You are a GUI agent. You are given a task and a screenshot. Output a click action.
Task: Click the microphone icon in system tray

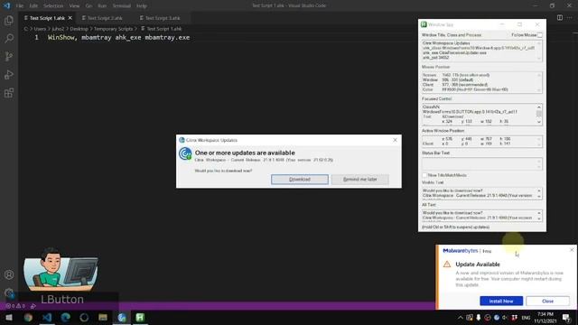click(x=478, y=318)
